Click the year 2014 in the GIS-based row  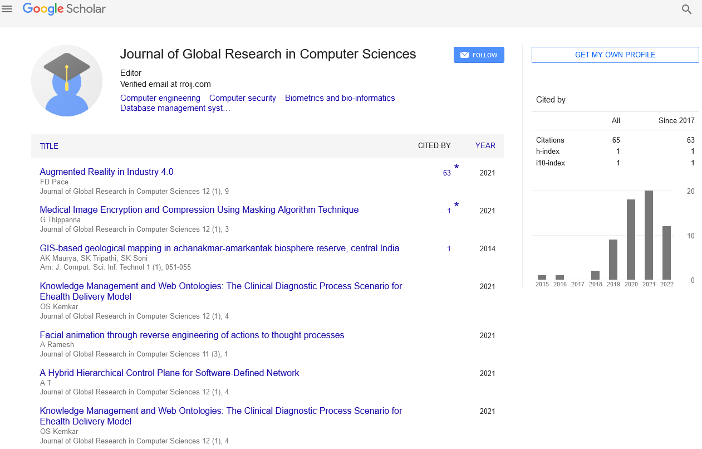tap(488, 249)
